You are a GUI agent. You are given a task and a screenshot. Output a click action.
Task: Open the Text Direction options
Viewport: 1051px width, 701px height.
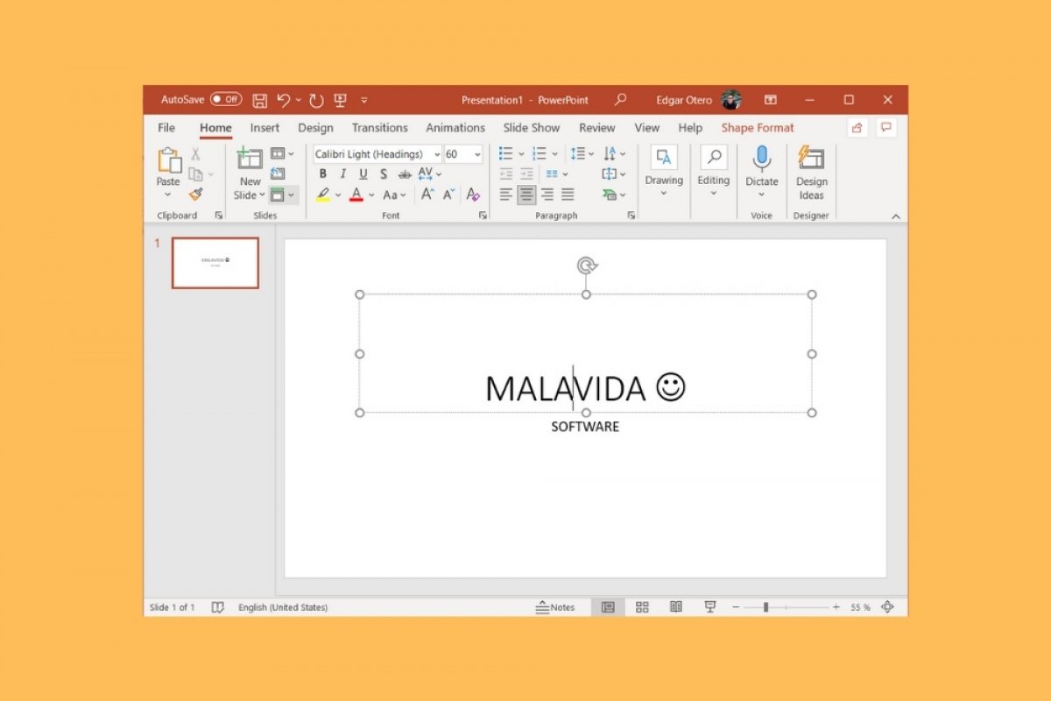[613, 154]
